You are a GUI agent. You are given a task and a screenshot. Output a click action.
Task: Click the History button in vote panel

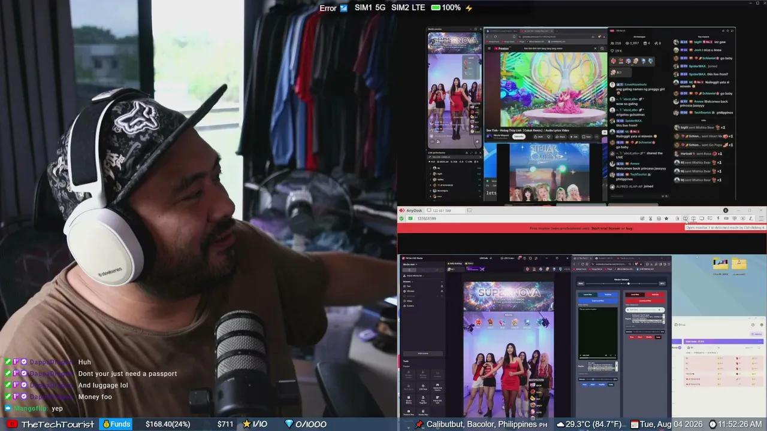[757, 334]
